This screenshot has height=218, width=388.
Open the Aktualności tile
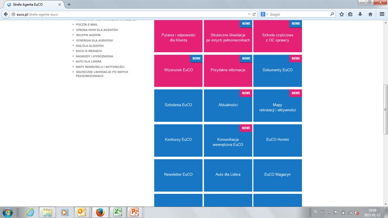228,106
